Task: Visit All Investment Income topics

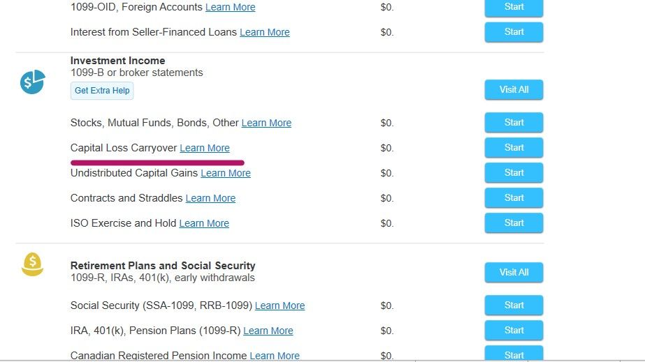Action: click(514, 89)
